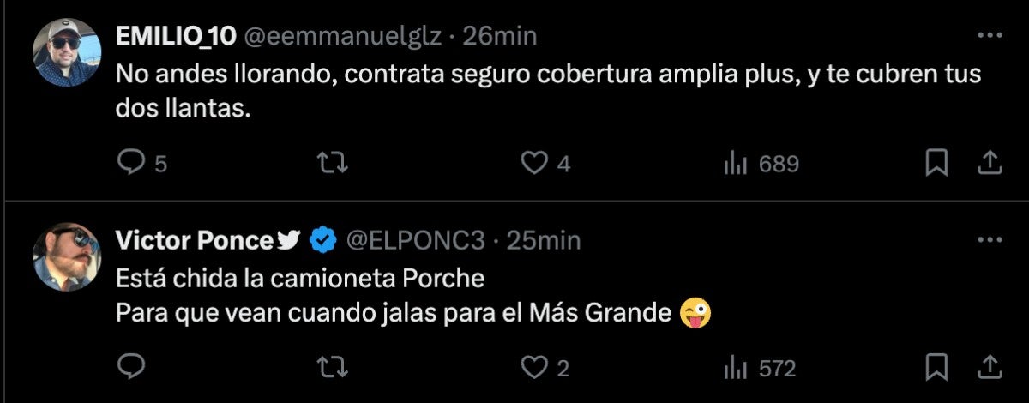Click the @eemmanuelglz handle
This screenshot has width=1029, height=403.
tap(345, 36)
